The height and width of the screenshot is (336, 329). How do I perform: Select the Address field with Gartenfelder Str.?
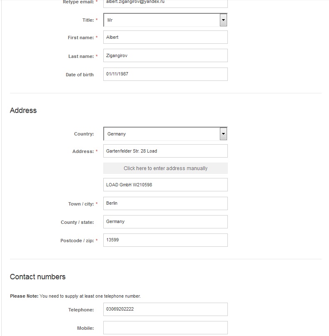(x=165, y=151)
